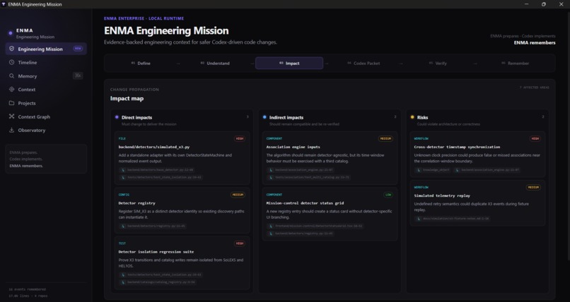This screenshot has width=570, height=302.
Task: Click HIGH badge on timestamp synchronization card
Action: pos(535,138)
